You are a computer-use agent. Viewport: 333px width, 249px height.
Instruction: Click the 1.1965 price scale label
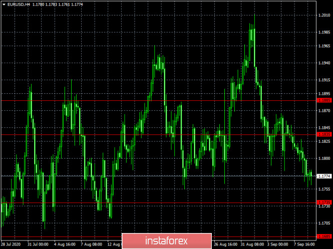pyautogui.click(x=323, y=46)
